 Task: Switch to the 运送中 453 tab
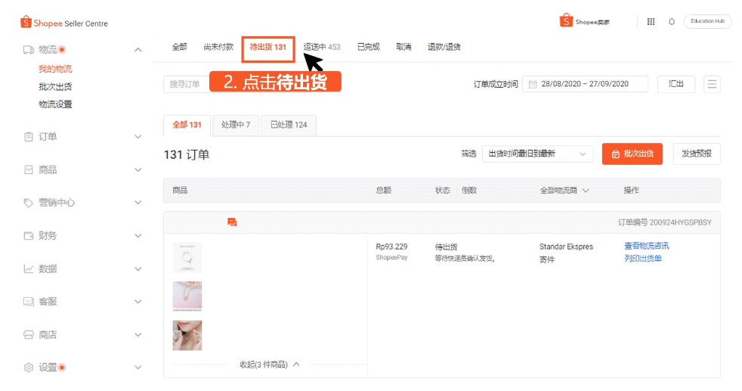click(x=322, y=47)
